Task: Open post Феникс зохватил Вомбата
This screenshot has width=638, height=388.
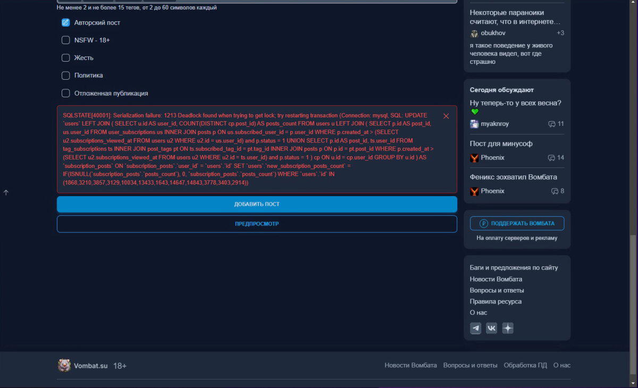Action: click(513, 176)
